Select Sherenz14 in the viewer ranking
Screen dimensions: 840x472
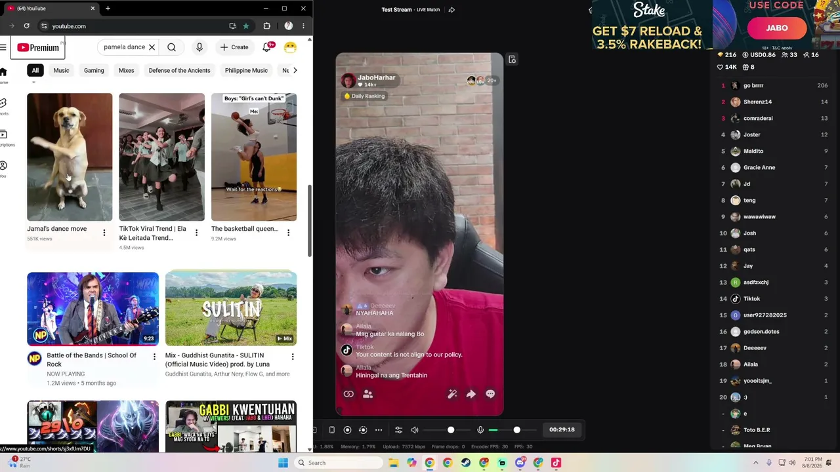(x=774, y=102)
